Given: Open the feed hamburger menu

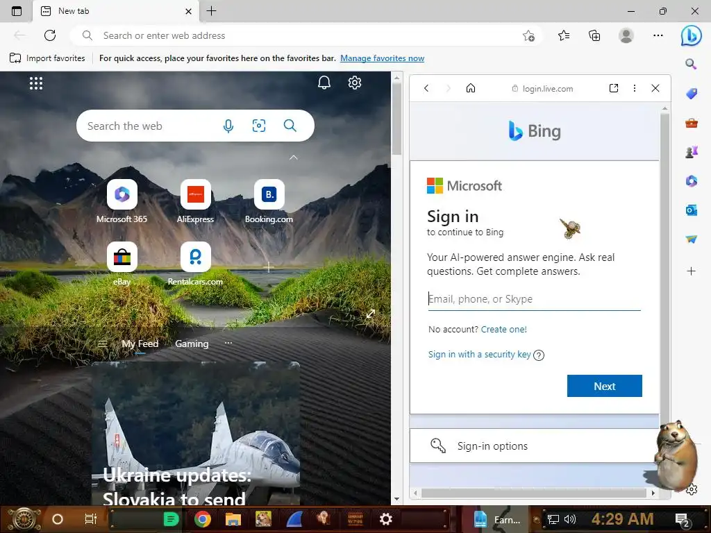Looking at the screenshot, I should 103,344.
